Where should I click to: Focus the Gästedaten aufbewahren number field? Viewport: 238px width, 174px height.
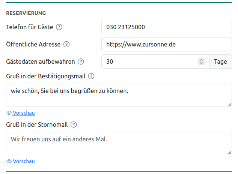tap(155, 62)
